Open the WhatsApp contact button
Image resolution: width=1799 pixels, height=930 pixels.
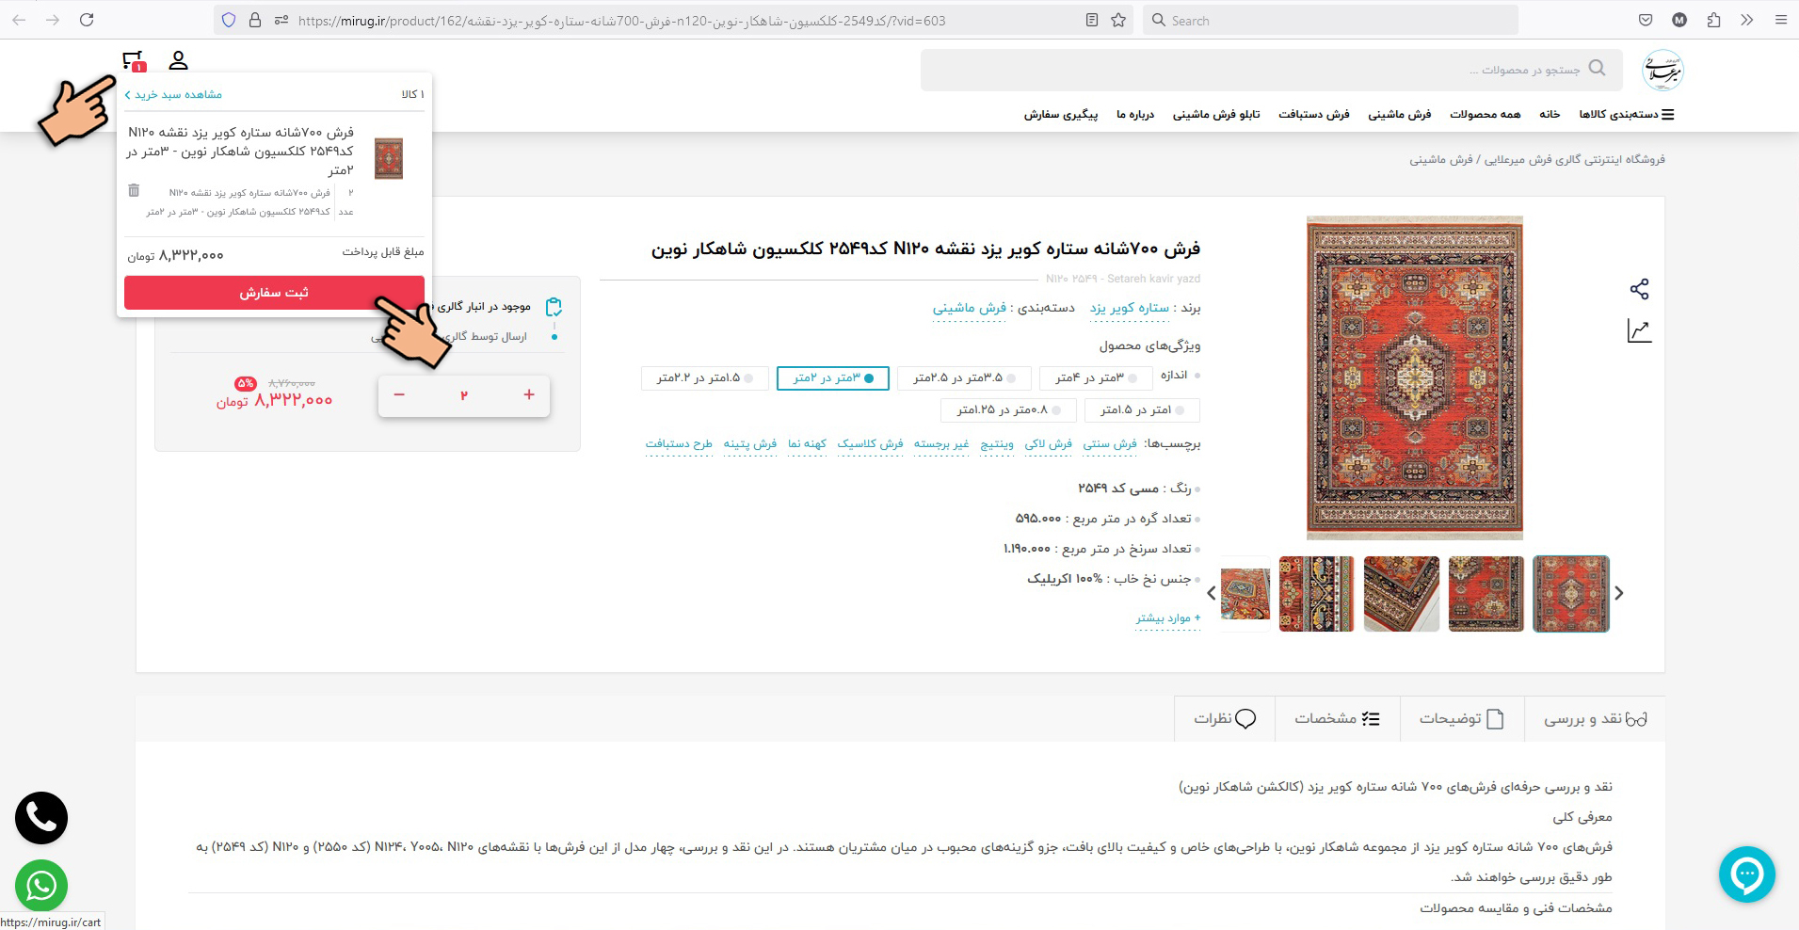[41, 886]
